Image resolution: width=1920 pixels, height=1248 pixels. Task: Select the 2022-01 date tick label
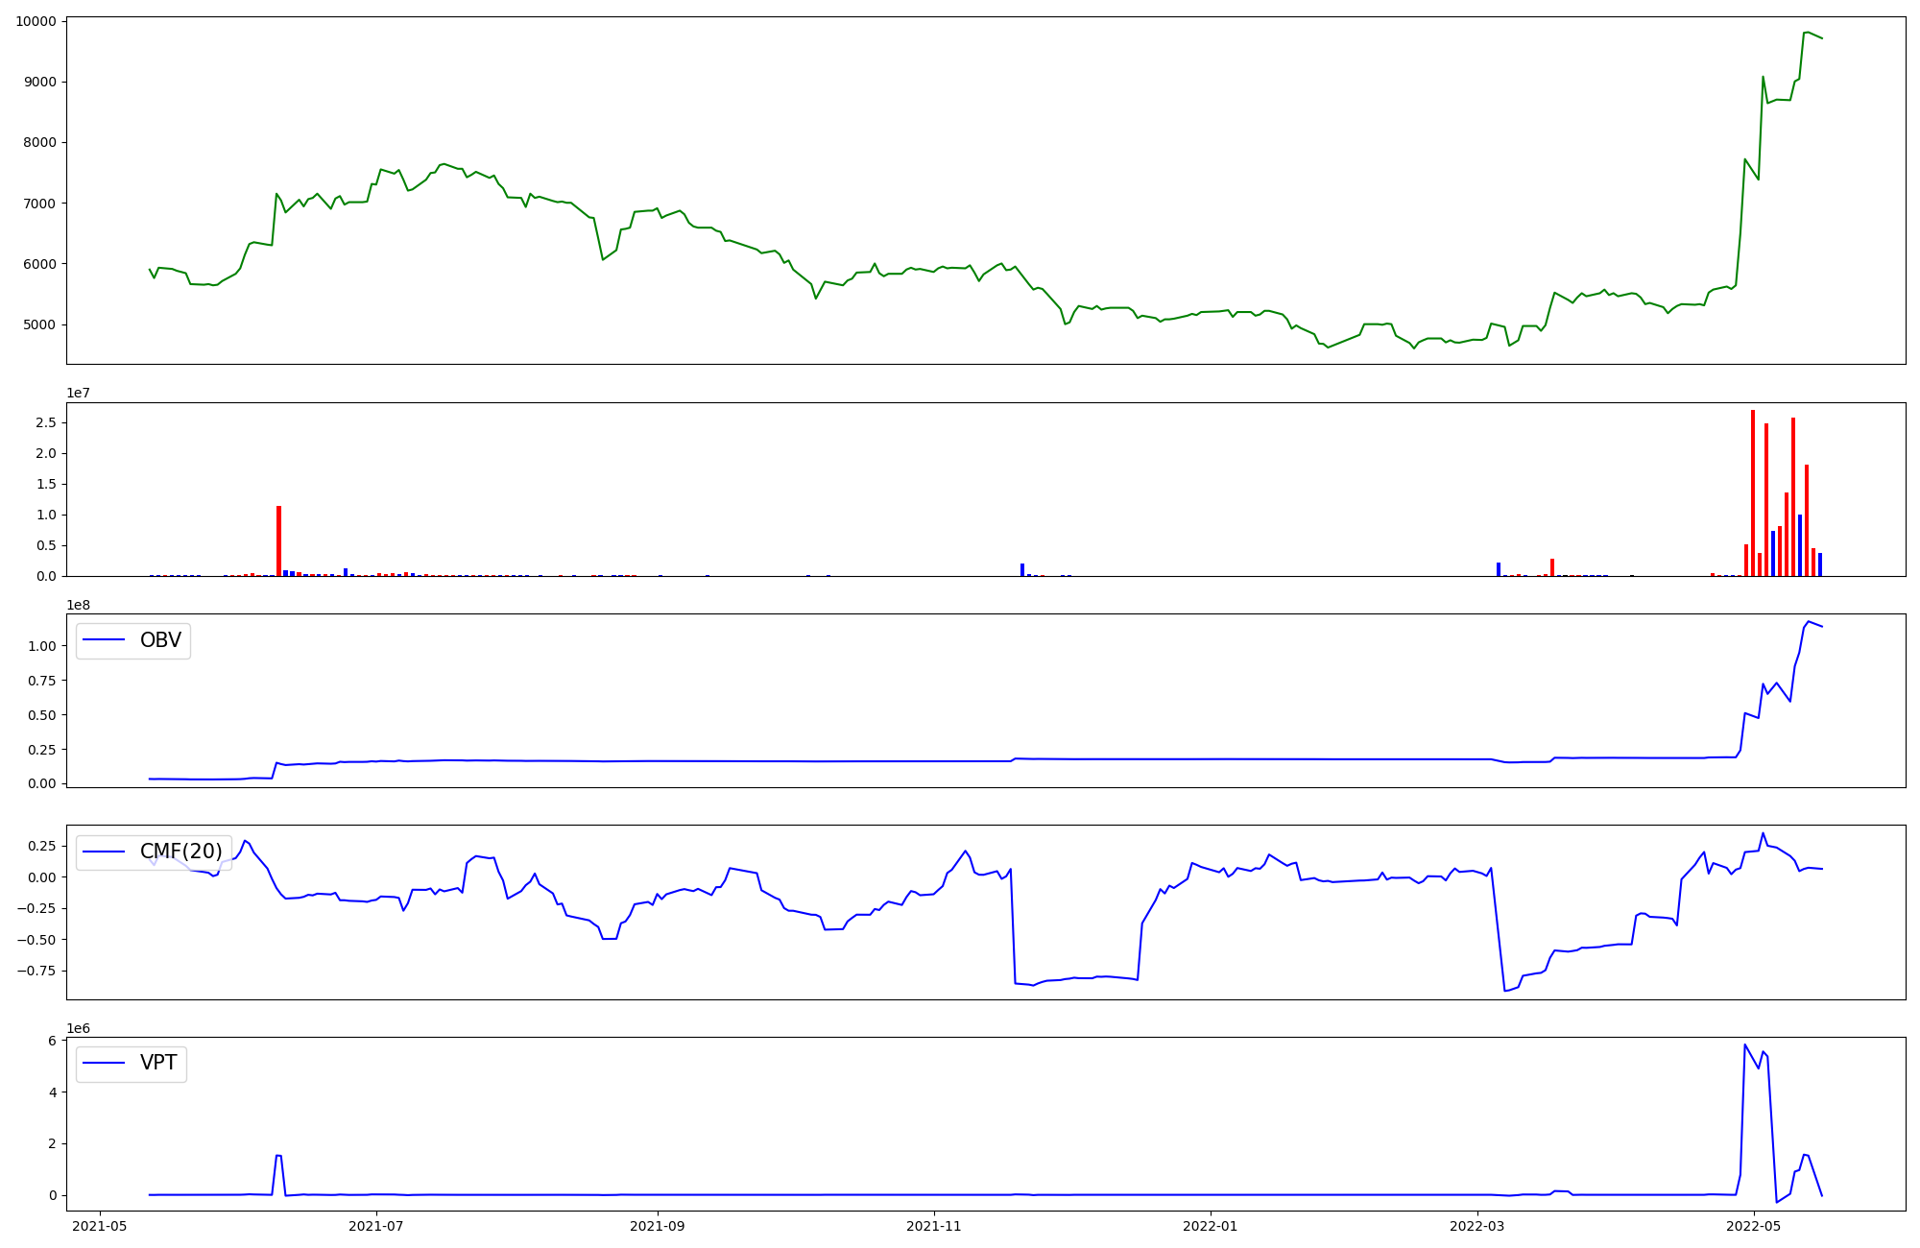[x=1211, y=1226]
